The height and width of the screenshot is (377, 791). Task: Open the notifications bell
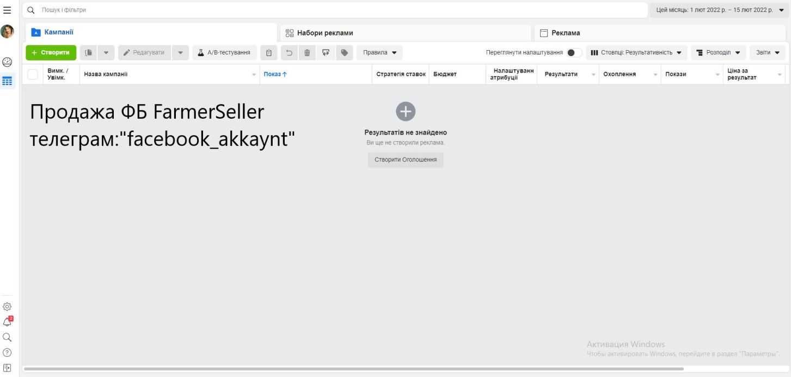click(x=8, y=321)
